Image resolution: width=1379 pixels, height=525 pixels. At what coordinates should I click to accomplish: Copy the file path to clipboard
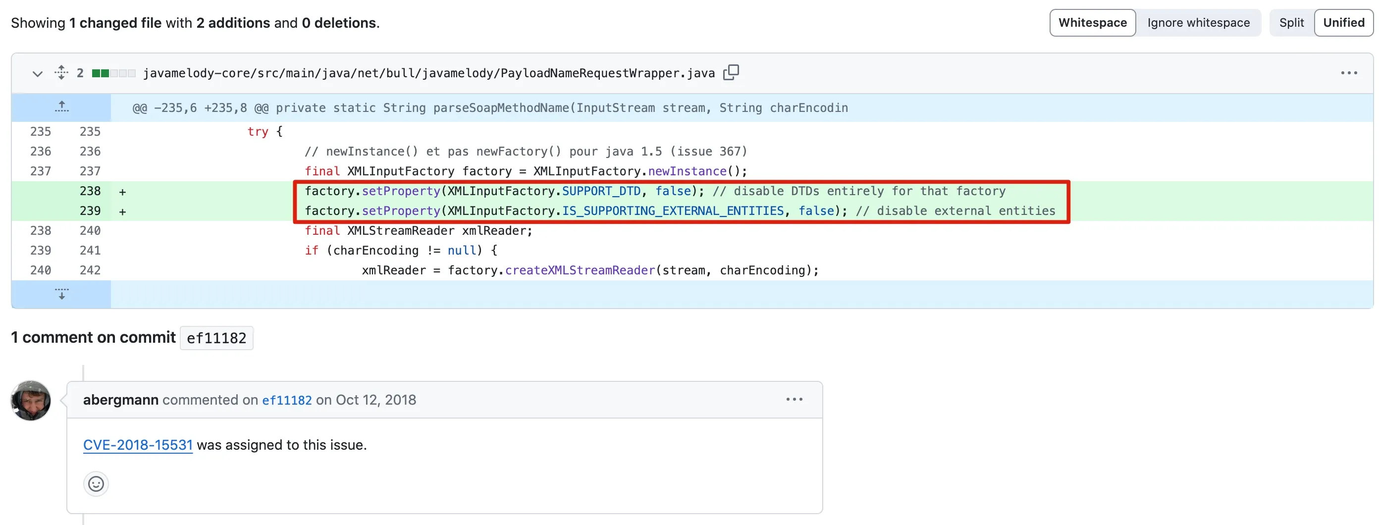(x=731, y=73)
